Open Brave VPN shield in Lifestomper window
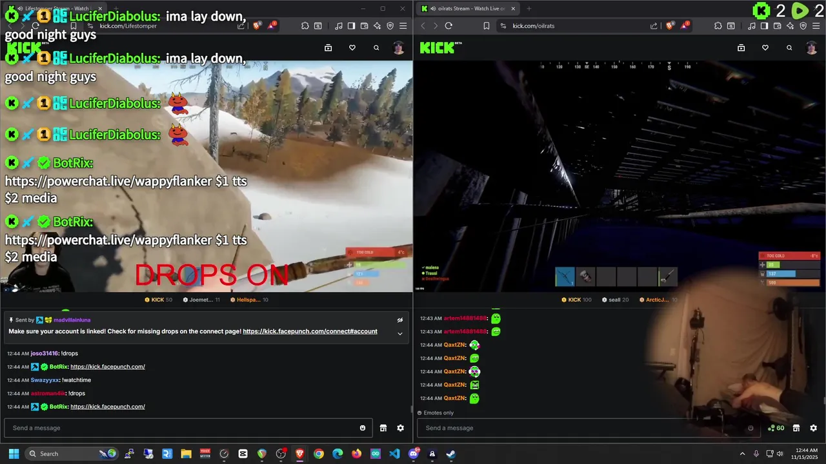The height and width of the screenshot is (464, 826). (x=390, y=26)
